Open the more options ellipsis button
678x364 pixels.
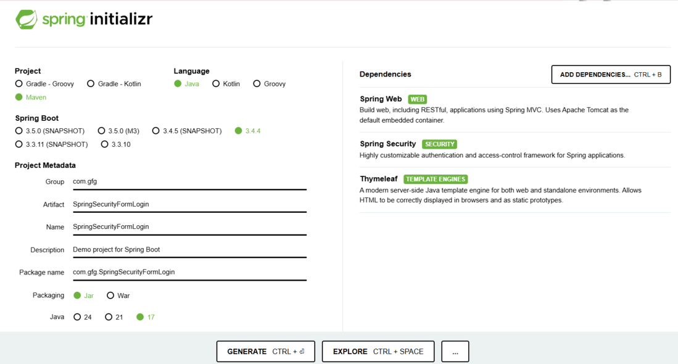pyautogui.click(x=455, y=352)
